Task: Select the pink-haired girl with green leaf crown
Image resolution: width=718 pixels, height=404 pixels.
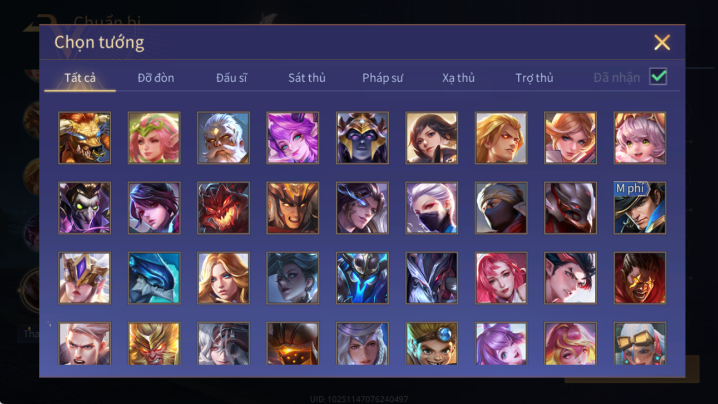Action: coord(154,138)
